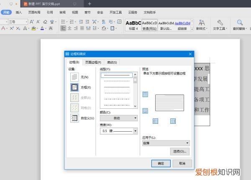
Task: Select the solid line style in list
Action: click(117, 75)
